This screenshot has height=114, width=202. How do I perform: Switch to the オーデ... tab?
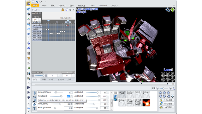pyautogui.click(x=52, y=79)
